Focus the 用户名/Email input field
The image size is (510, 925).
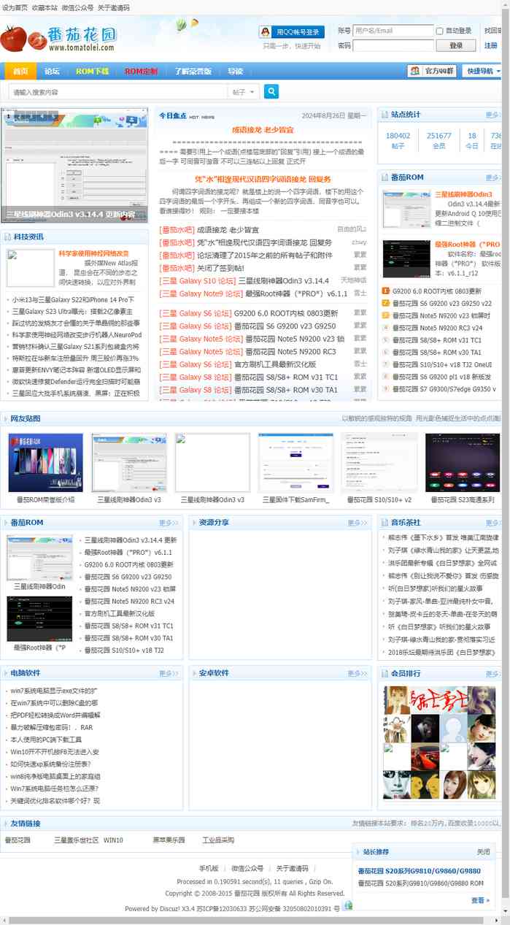pos(393,31)
